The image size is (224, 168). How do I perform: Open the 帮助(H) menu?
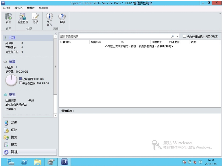pos(43,8)
